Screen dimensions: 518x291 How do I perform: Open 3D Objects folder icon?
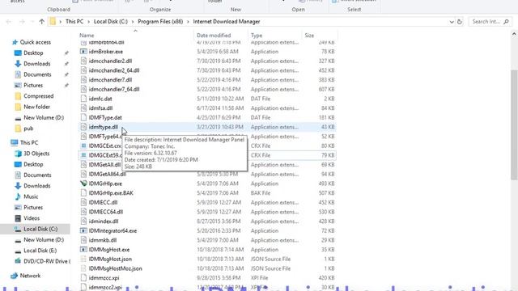point(18,154)
